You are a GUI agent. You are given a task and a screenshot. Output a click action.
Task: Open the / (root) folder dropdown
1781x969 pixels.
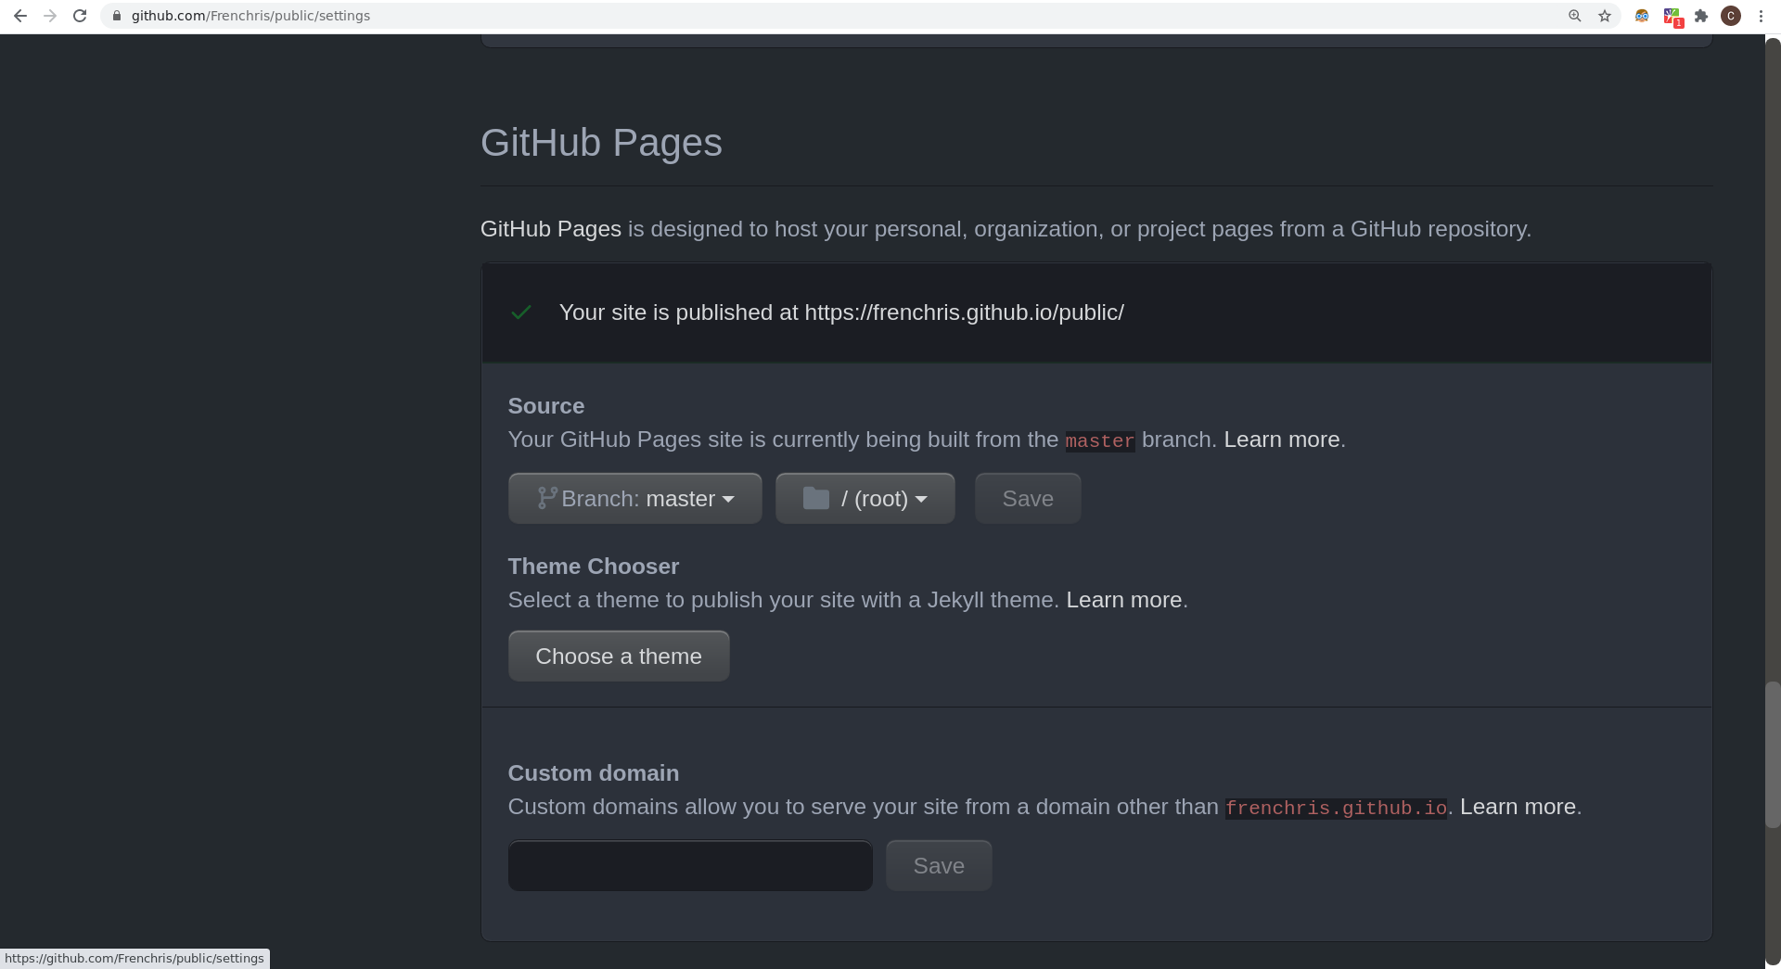pyautogui.click(x=865, y=499)
